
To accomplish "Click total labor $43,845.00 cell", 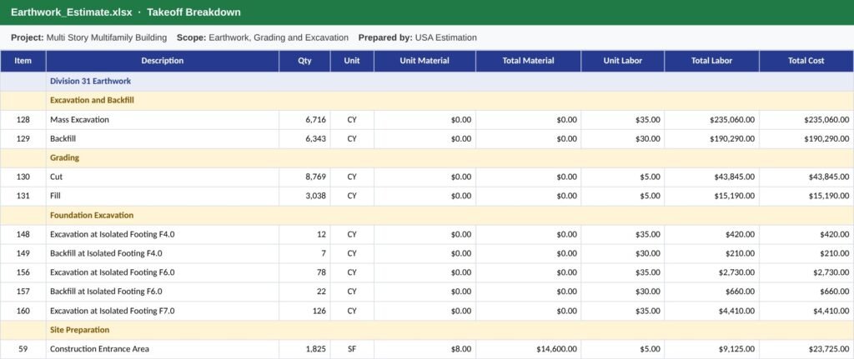I will (x=712, y=177).
